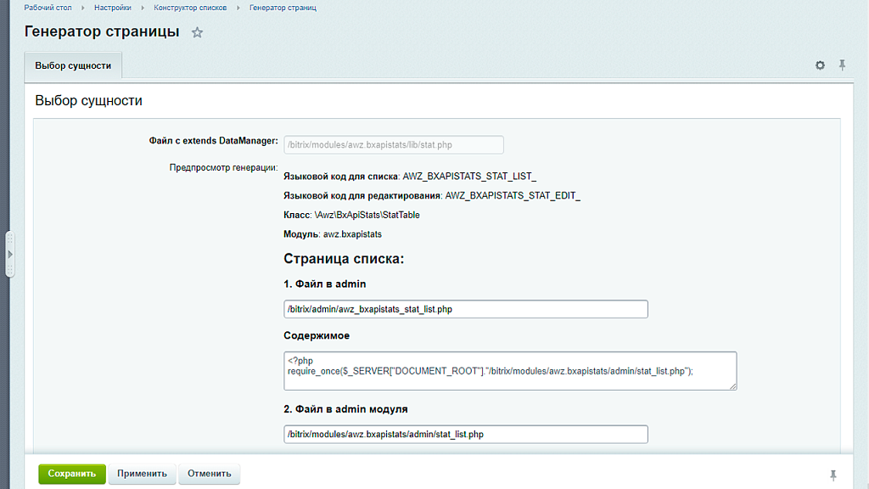Open the "Конструктор списков" breadcrumb
The width and height of the screenshot is (869, 489).
191,8
